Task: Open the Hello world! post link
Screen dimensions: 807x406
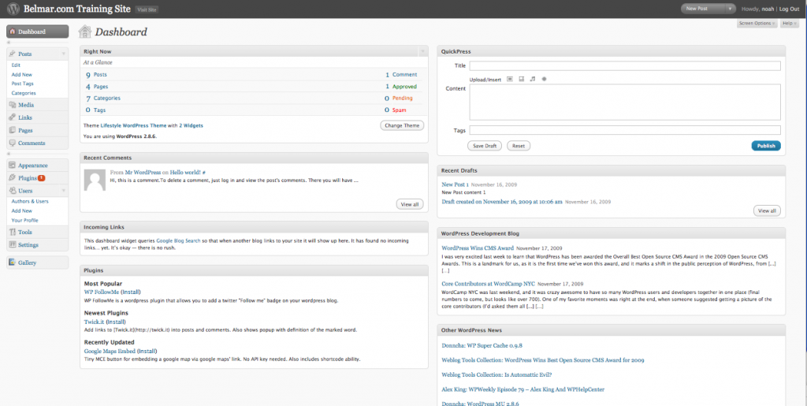Action: tap(186, 173)
